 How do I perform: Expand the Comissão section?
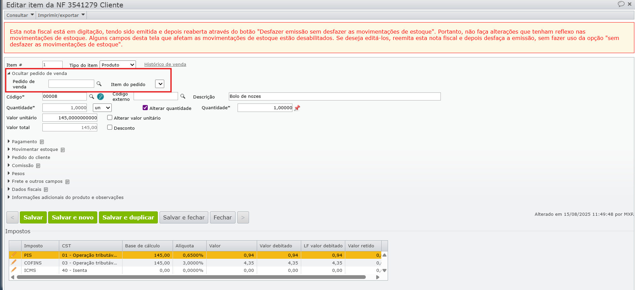tap(20, 166)
